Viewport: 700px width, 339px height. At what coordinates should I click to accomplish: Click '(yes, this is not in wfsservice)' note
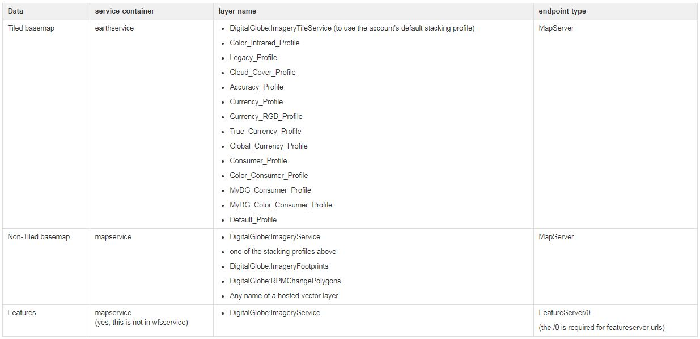[x=142, y=323]
